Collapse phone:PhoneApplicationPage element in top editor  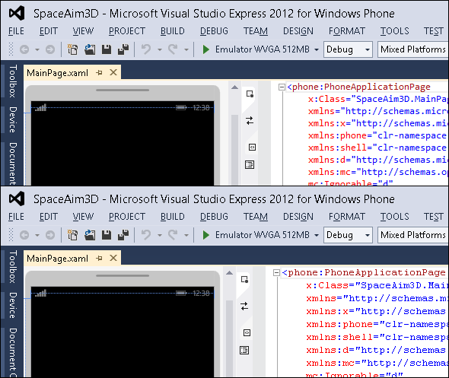click(x=282, y=87)
